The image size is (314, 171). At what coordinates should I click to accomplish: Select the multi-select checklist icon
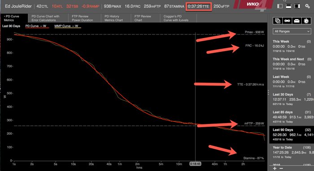[x=278, y=21]
